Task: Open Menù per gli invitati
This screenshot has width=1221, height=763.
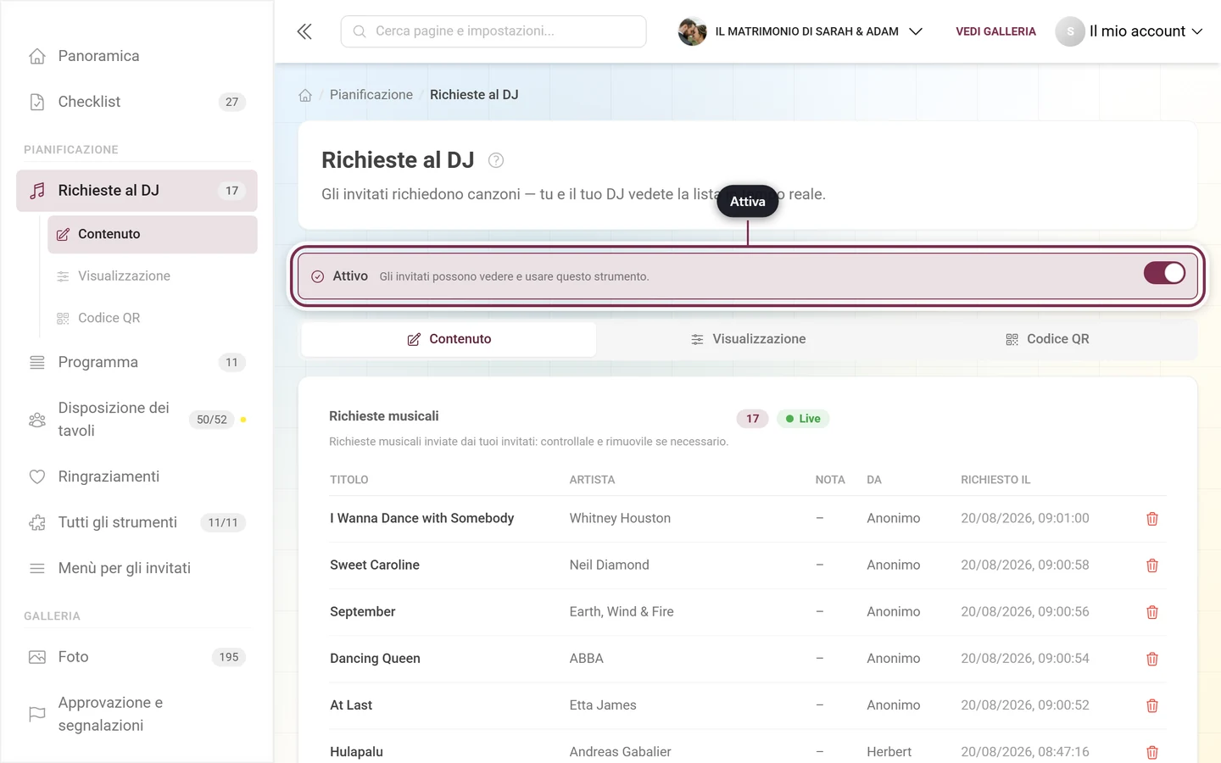Action: coord(137,568)
